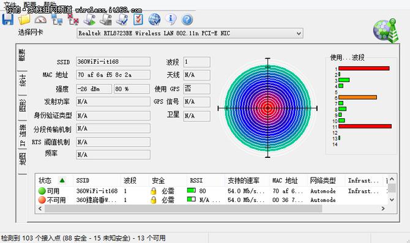
Task: Click the 00 36 7... MAC cell
Action: tap(287, 200)
